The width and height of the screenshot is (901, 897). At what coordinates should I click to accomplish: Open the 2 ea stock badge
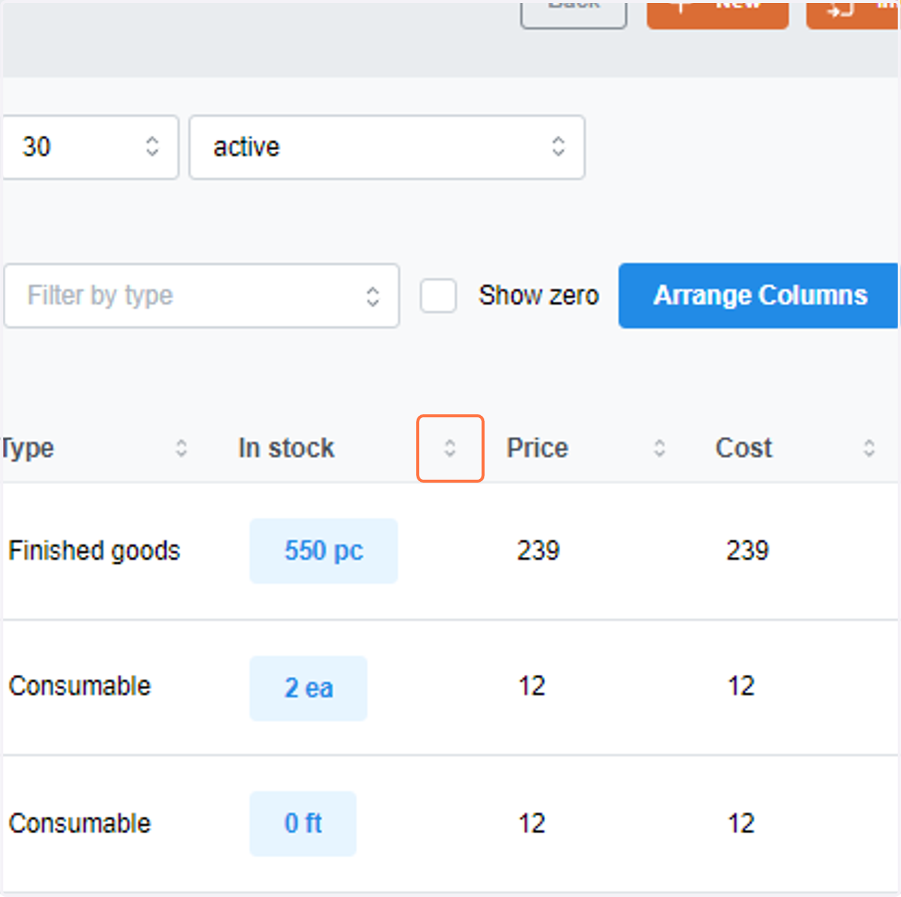click(309, 688)
